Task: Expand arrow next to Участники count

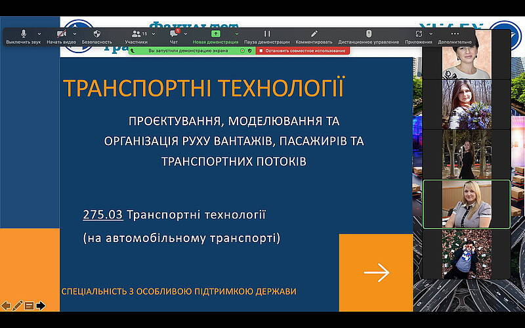Action: click(154, 34)
